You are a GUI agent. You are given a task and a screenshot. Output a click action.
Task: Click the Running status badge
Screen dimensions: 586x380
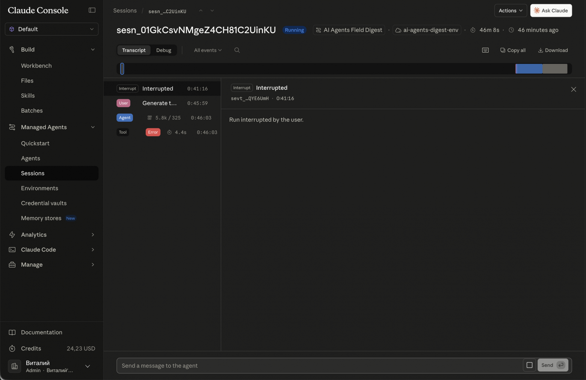295,30
